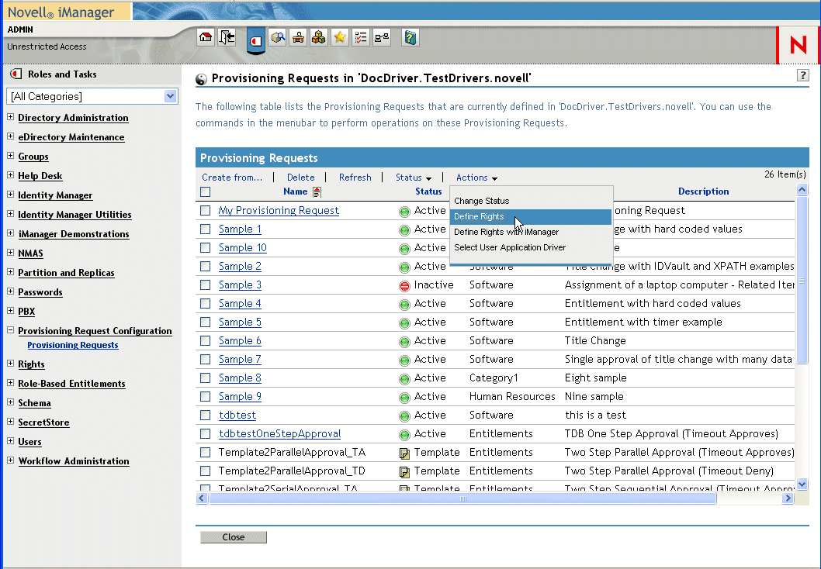Check the box for Sample 3
Screen dimensions: 821x569
205,285
